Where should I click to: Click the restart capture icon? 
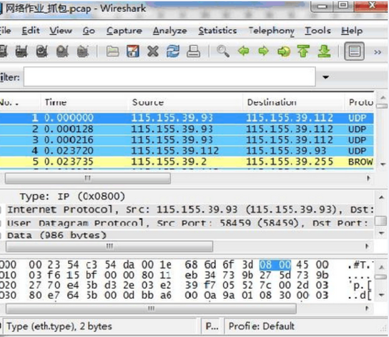click(x=83, y=51)
